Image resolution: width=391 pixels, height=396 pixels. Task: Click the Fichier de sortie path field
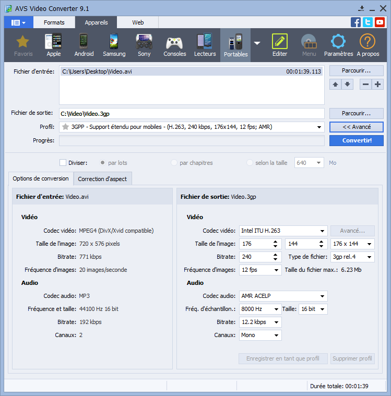click(x=191, y=113)
